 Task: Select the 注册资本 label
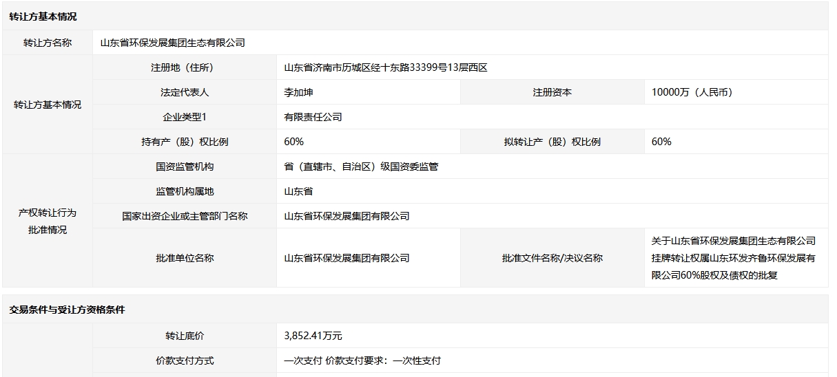coord(552,92)
